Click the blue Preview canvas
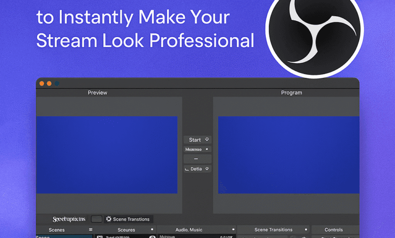This screenshot has width=395, height=238. (x=107, y=154)
